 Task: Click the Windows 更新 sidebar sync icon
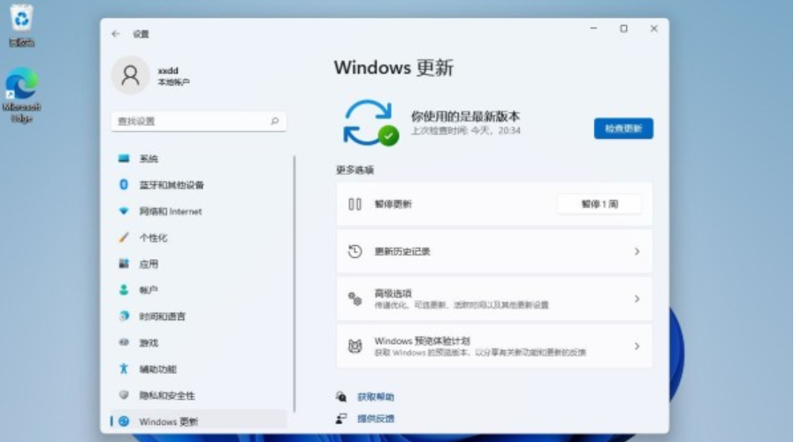(x=124, y=422)
